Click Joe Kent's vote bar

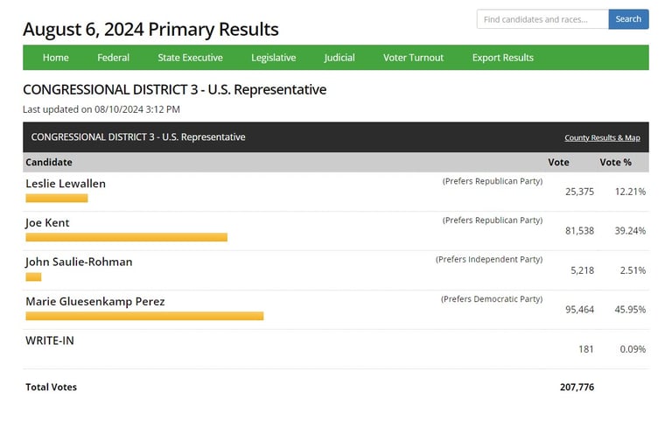coord(126,237)
